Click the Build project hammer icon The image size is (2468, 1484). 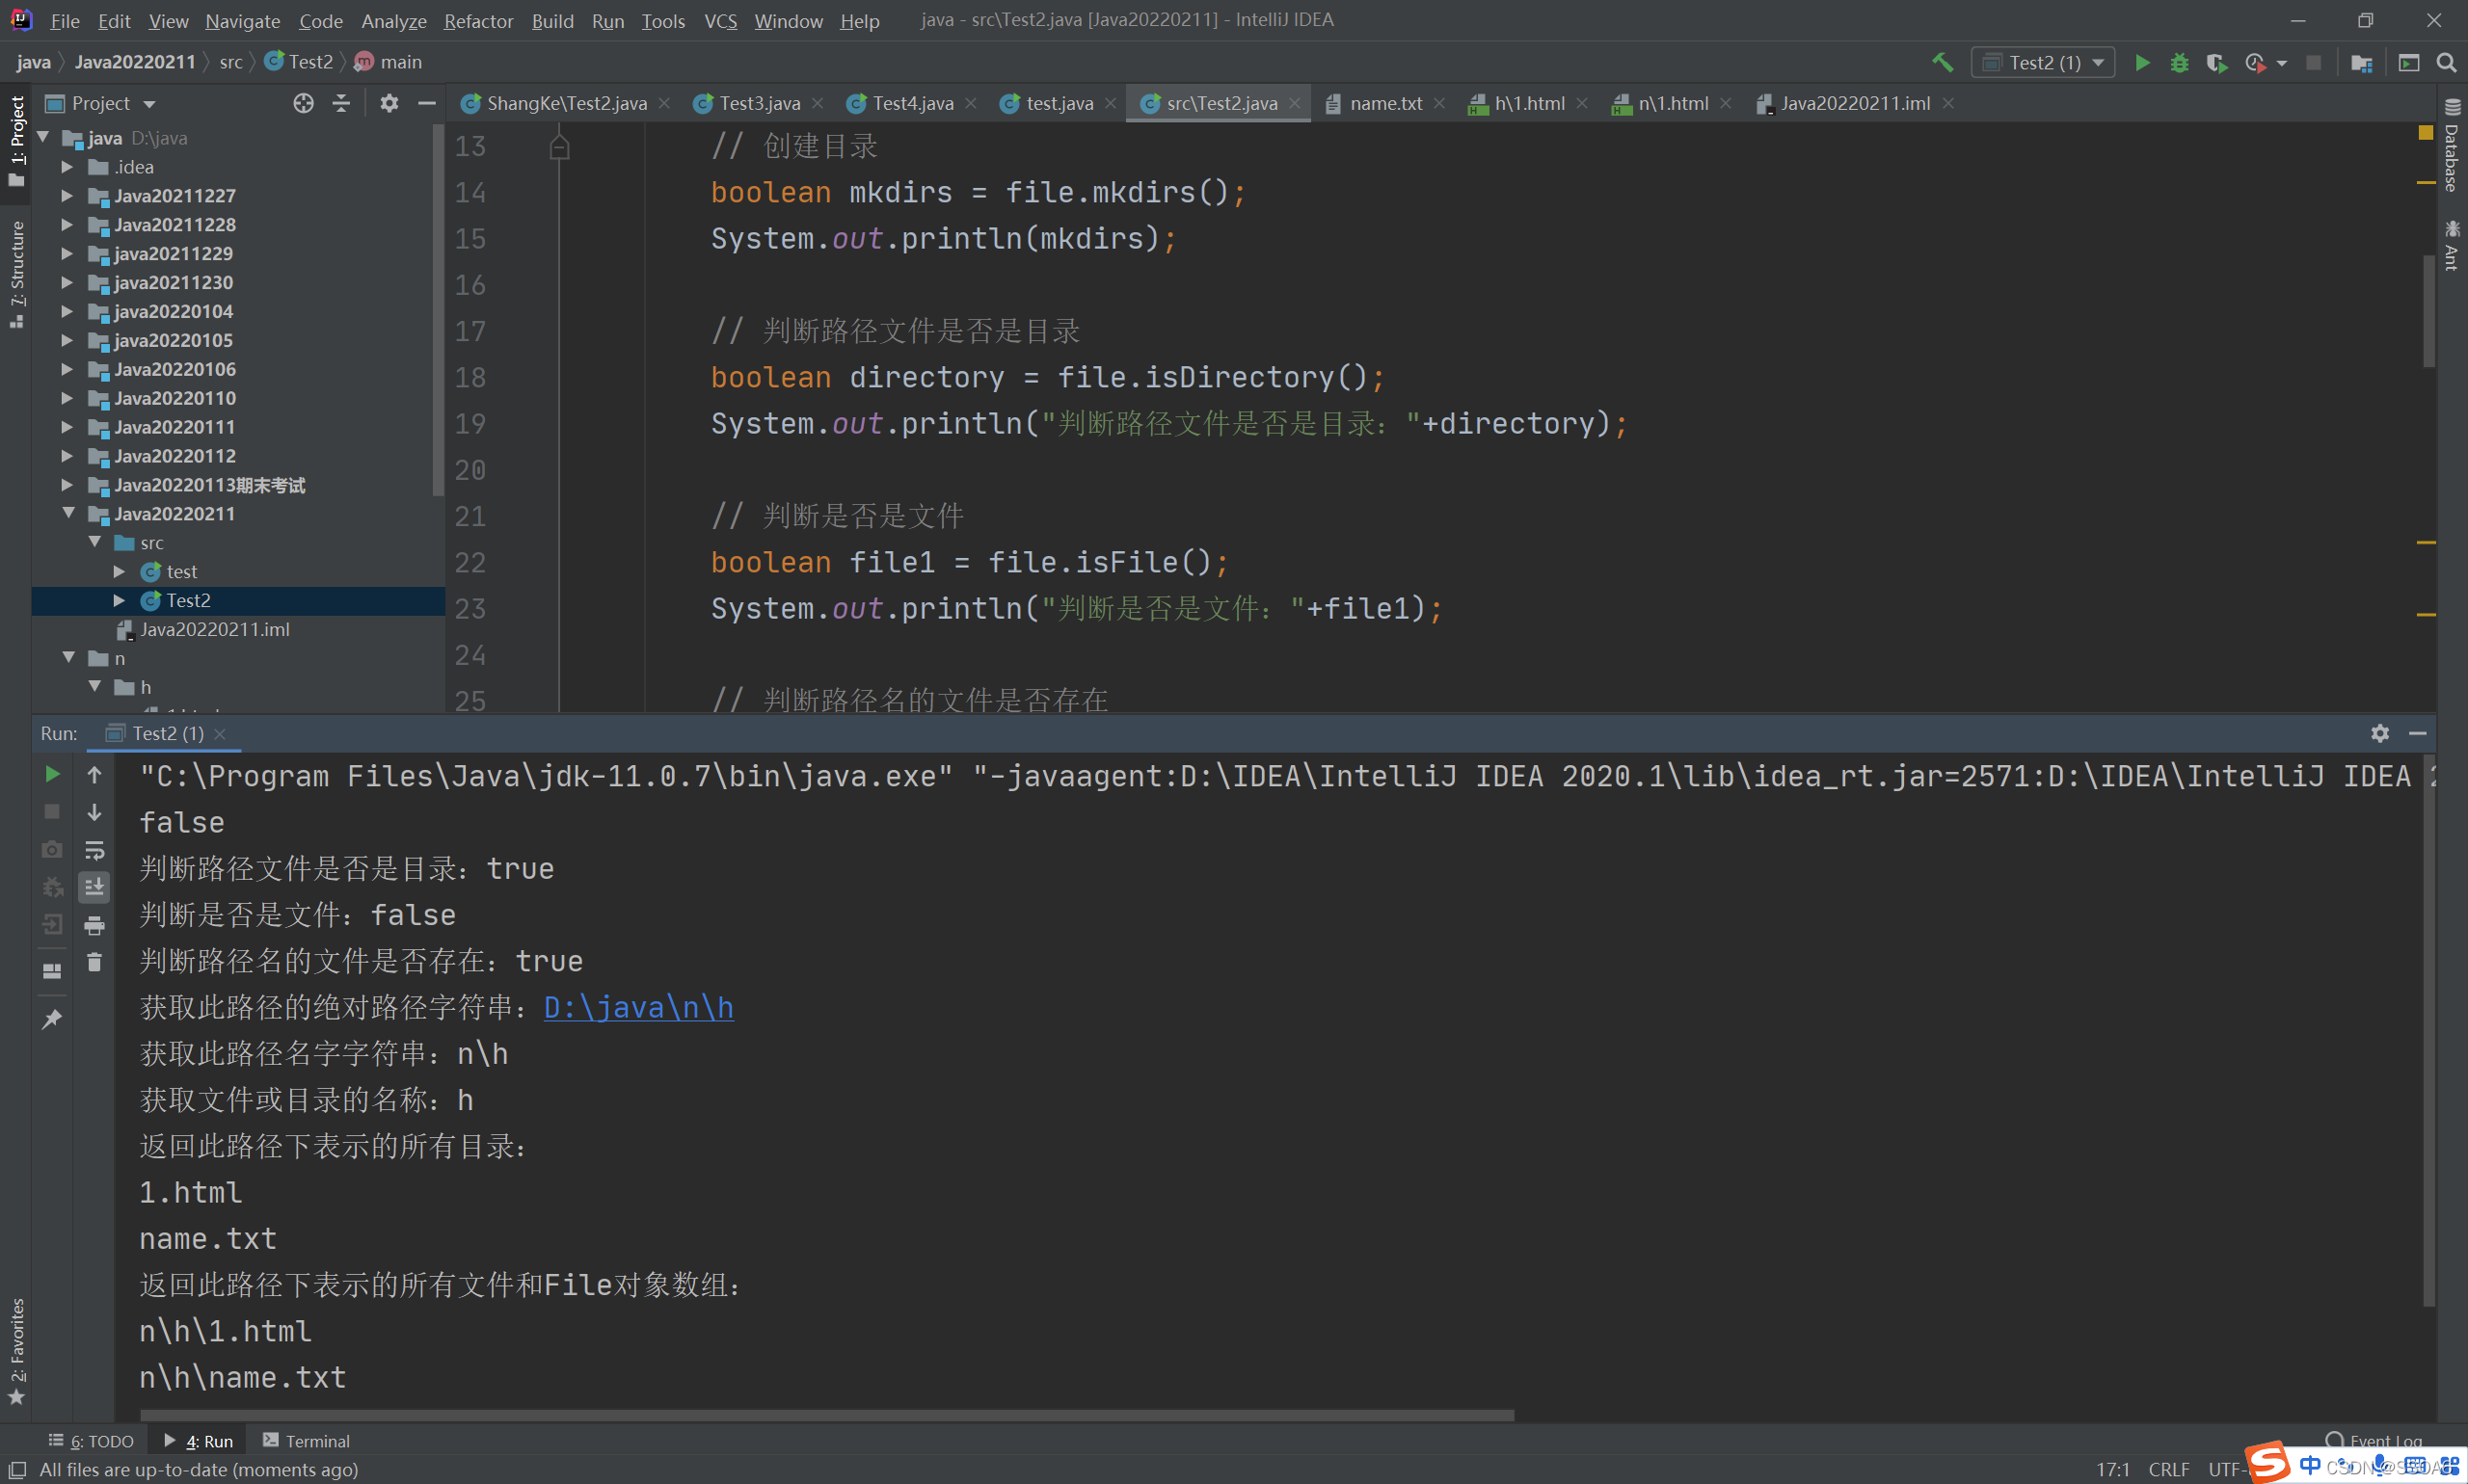tap(1942, 62)
